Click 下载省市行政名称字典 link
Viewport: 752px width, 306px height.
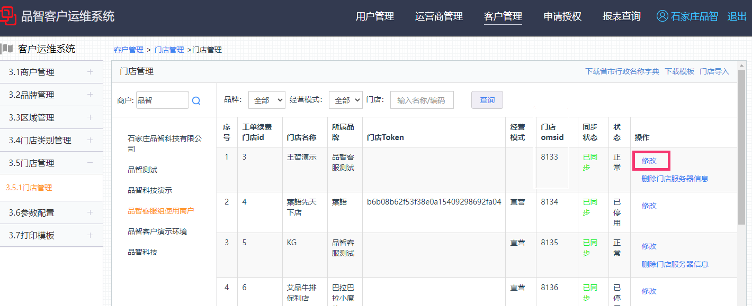pos(622,71)
